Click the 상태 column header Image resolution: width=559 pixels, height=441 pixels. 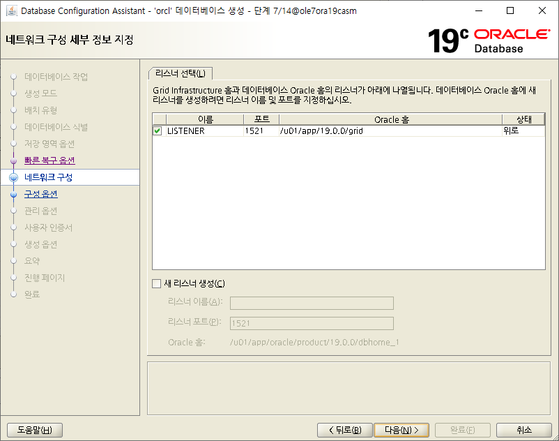pos(523,119)
